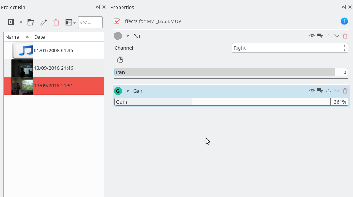
Task: Sort the bin by the Name column header
Action: pyautogui.click(x=17, y=37)
